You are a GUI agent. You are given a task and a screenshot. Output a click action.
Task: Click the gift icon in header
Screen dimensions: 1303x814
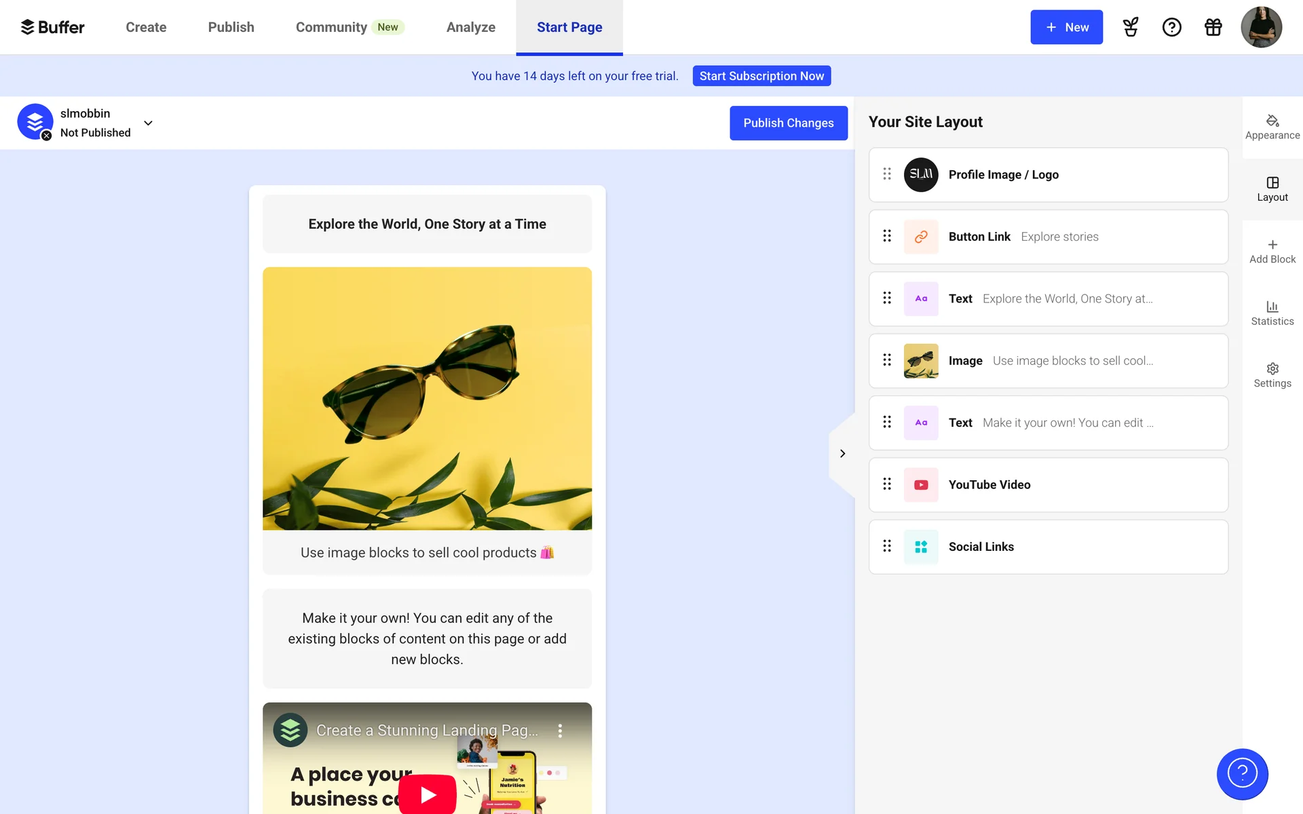click(1213, 27)
